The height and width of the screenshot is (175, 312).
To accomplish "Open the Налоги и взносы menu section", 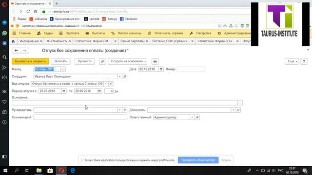I will tap(126, 33).
